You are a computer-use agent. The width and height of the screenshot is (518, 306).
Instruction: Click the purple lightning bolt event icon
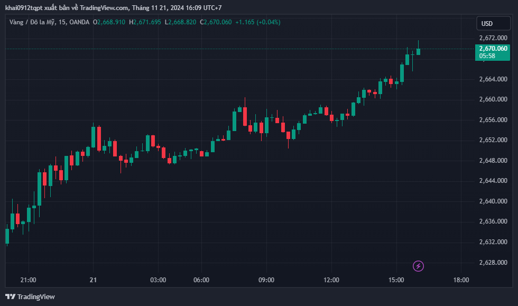[418, 266]
